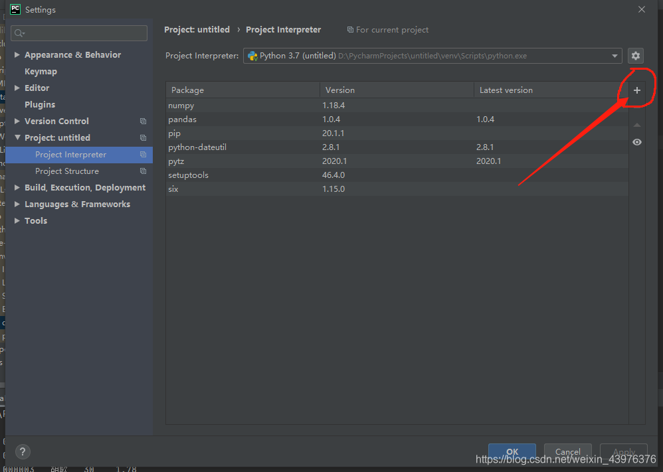
Task: Click For current project icon label
Action: [388, 30]
